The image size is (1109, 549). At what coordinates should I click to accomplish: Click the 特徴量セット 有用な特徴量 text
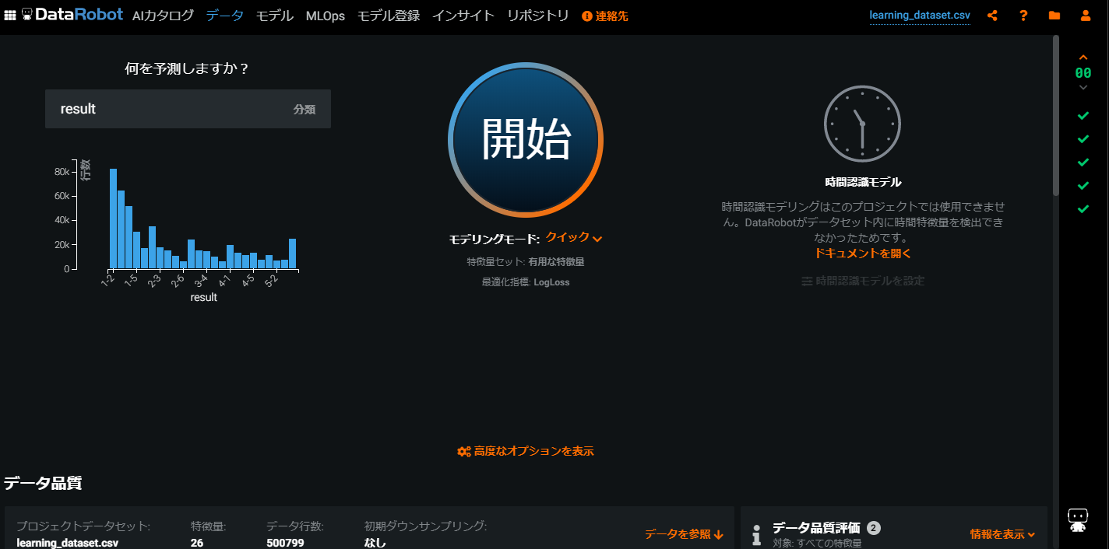pyautogui.click(x=526, y=262)
